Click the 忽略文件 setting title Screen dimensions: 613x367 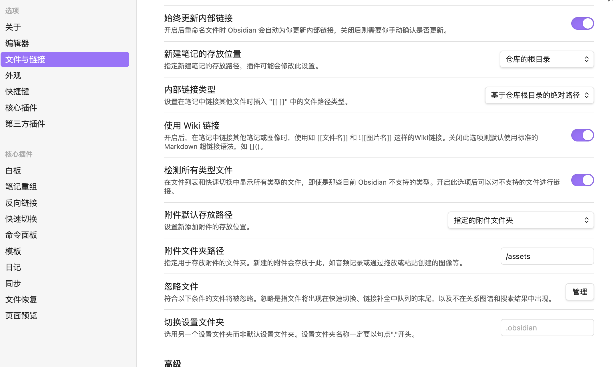(x=181, y=286)
